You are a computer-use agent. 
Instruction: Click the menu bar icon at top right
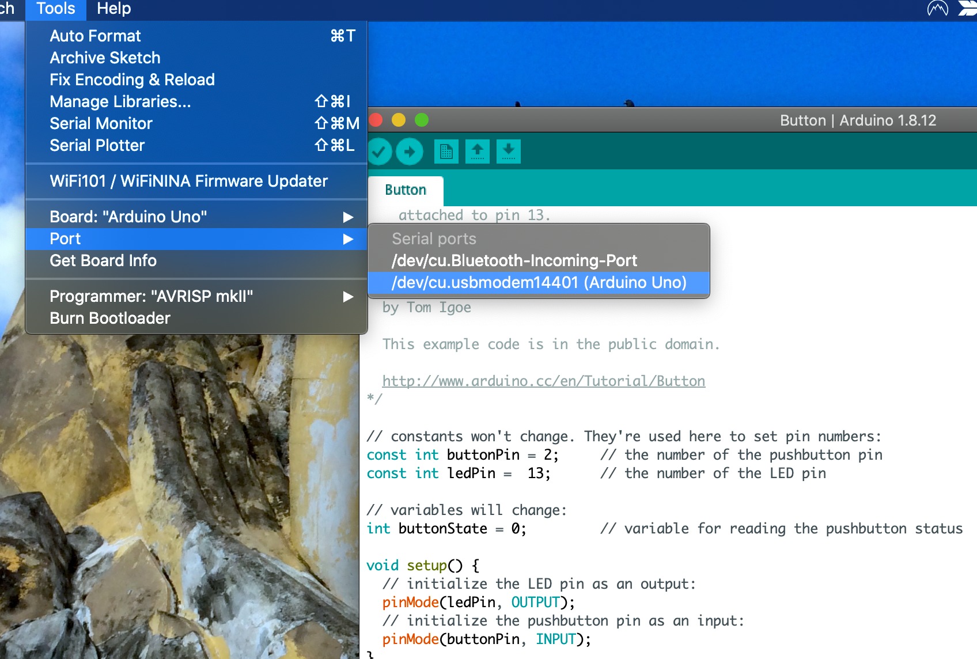pyautogui.click(x=937, y=9)
